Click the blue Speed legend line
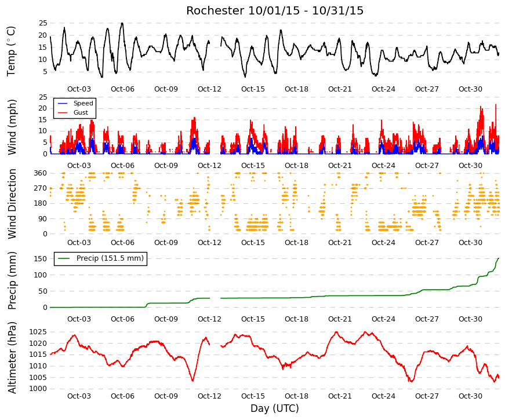The image size is (505, 420). click(63, 103)
